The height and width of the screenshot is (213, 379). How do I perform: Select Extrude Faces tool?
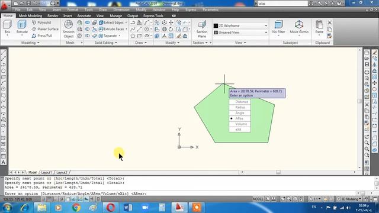(111, 29)
